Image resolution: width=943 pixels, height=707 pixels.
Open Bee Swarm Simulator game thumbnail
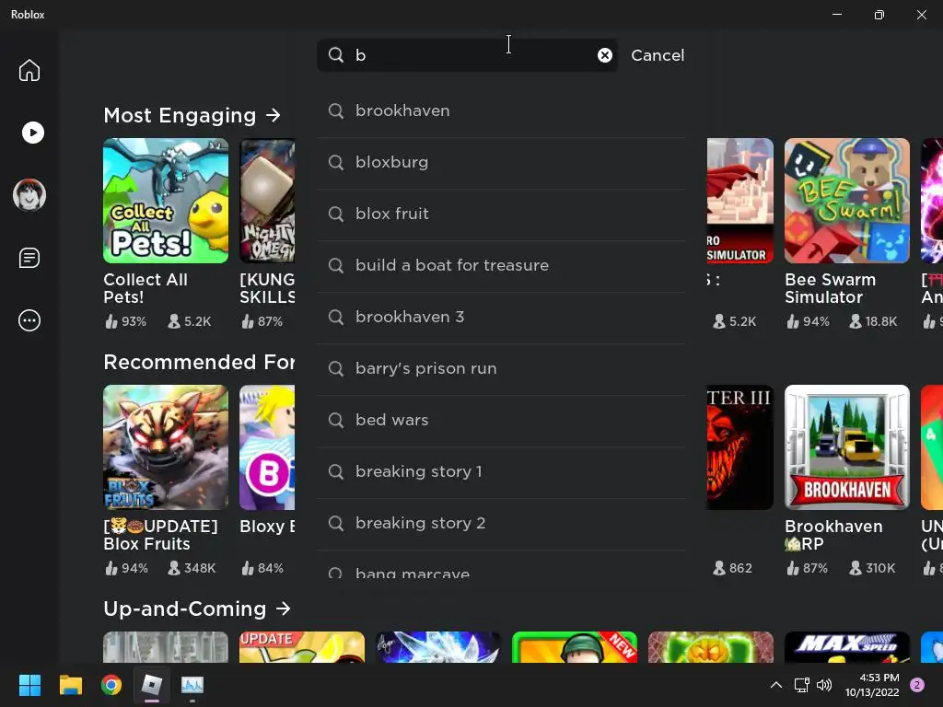coord(847,201)
